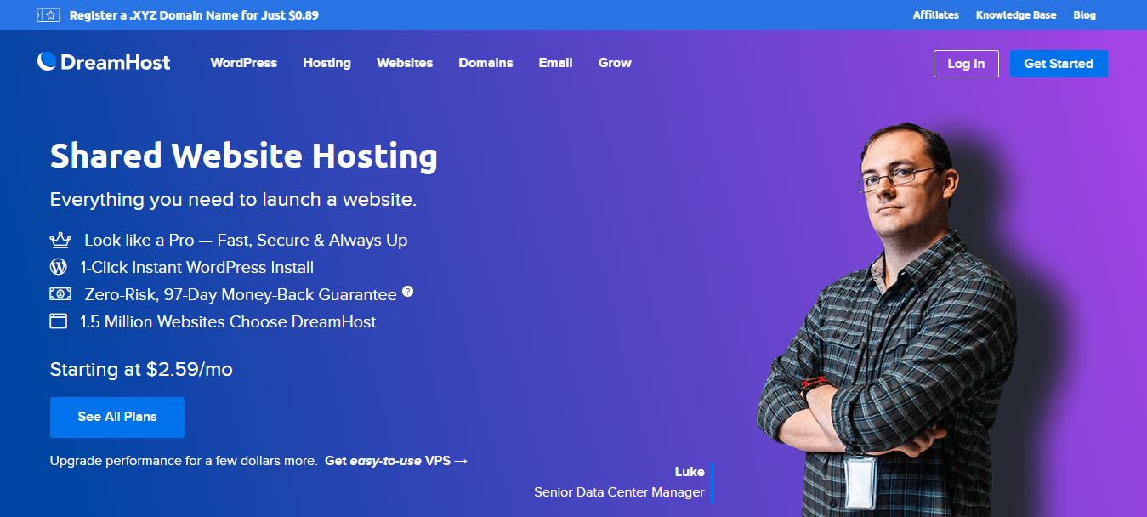Open the Affiliates page
Screen dimensions: 1147x517
tap(935, 14)
